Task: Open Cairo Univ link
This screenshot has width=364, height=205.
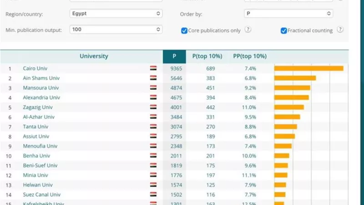Action: 35,68
